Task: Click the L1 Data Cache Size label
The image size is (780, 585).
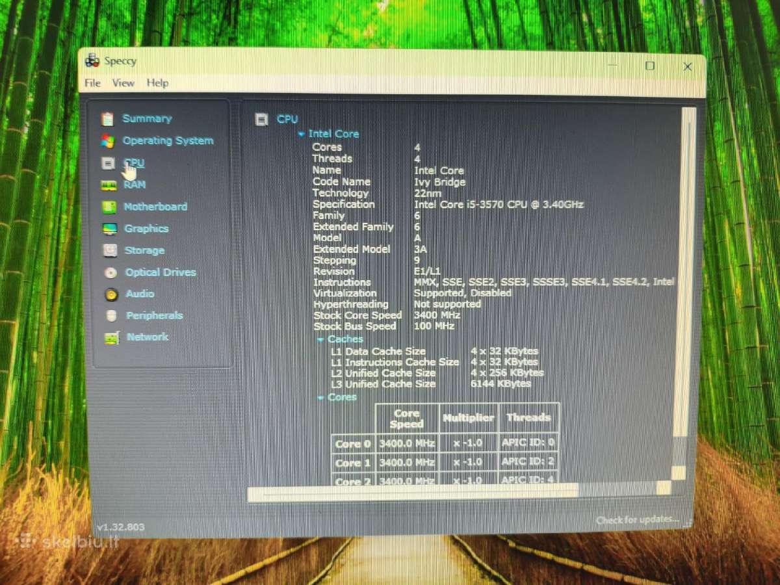Action: [x=379, y=352]
